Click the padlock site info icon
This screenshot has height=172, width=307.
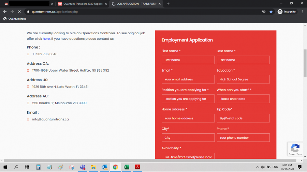tap(28, 12)
